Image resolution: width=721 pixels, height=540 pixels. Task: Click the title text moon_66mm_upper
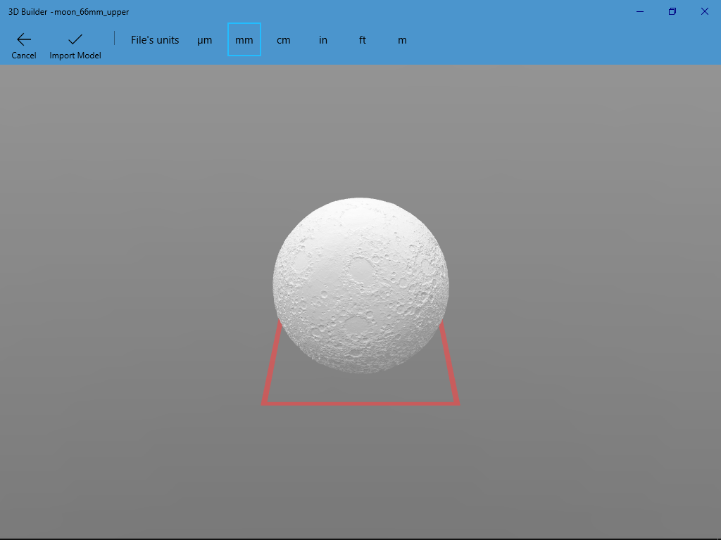(91, 11)
